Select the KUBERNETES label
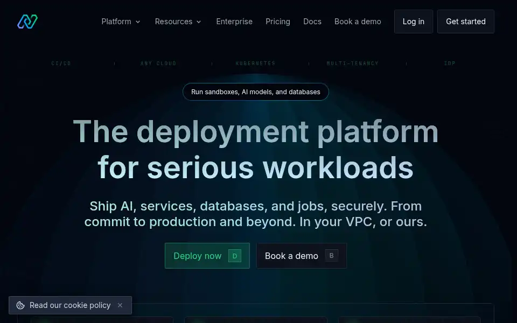The height and width of the screenshot is (323, 517). point(255,64)
